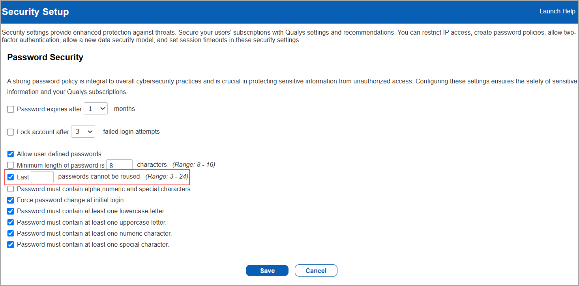Image resolution: width=579 pixels, height=286 pixels.
Task: Uncheck the numeric character requirement
Action: pos(11,233)
